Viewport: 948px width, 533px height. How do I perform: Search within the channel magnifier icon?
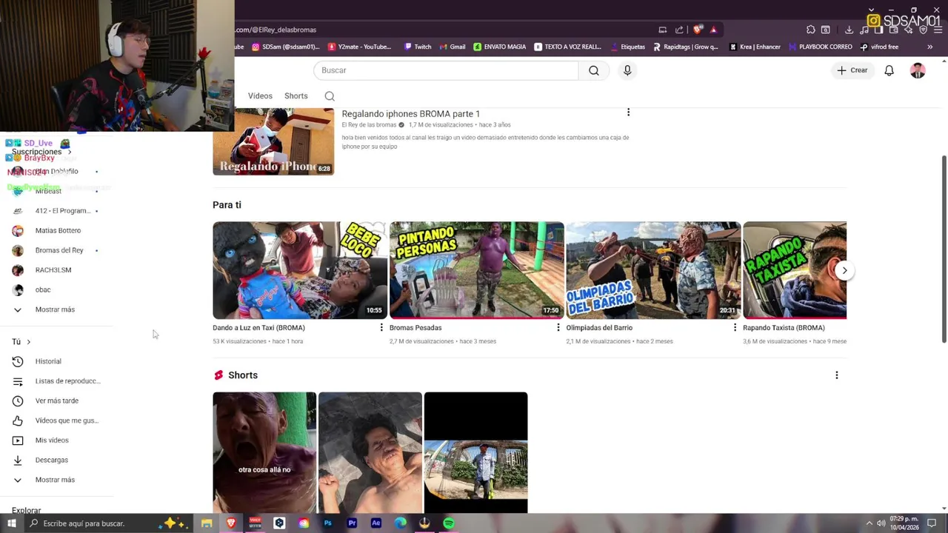pos(330,96)
